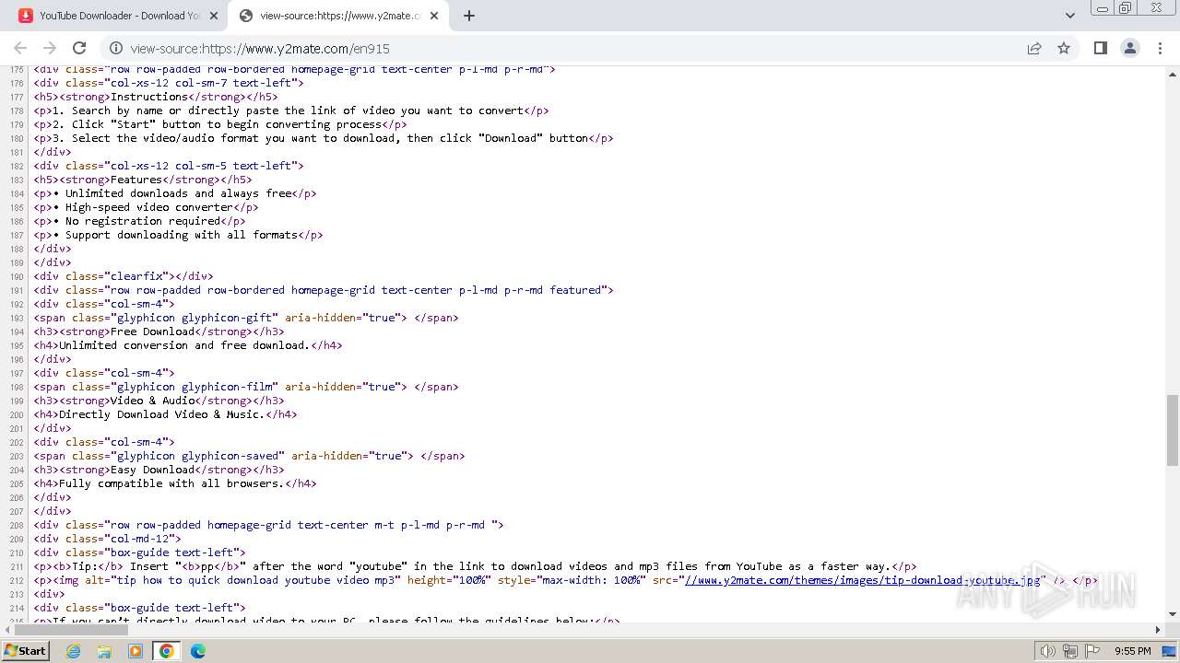Close the view-source tab
This screenshot has height=663, width=1180.
[x=435, y=16]
